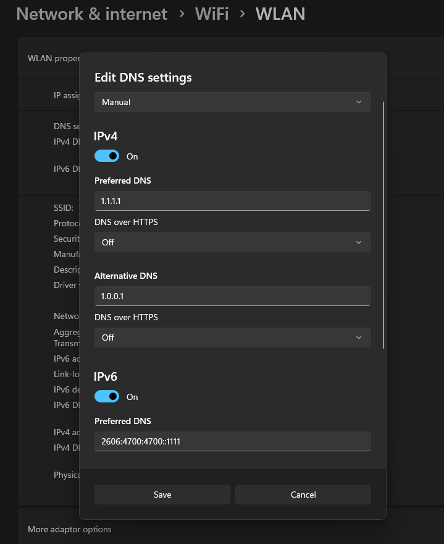Viewport: 444px width, 544px height.
Task: Turn off the IPv4 toggle switch
Action: coord(107,156)
